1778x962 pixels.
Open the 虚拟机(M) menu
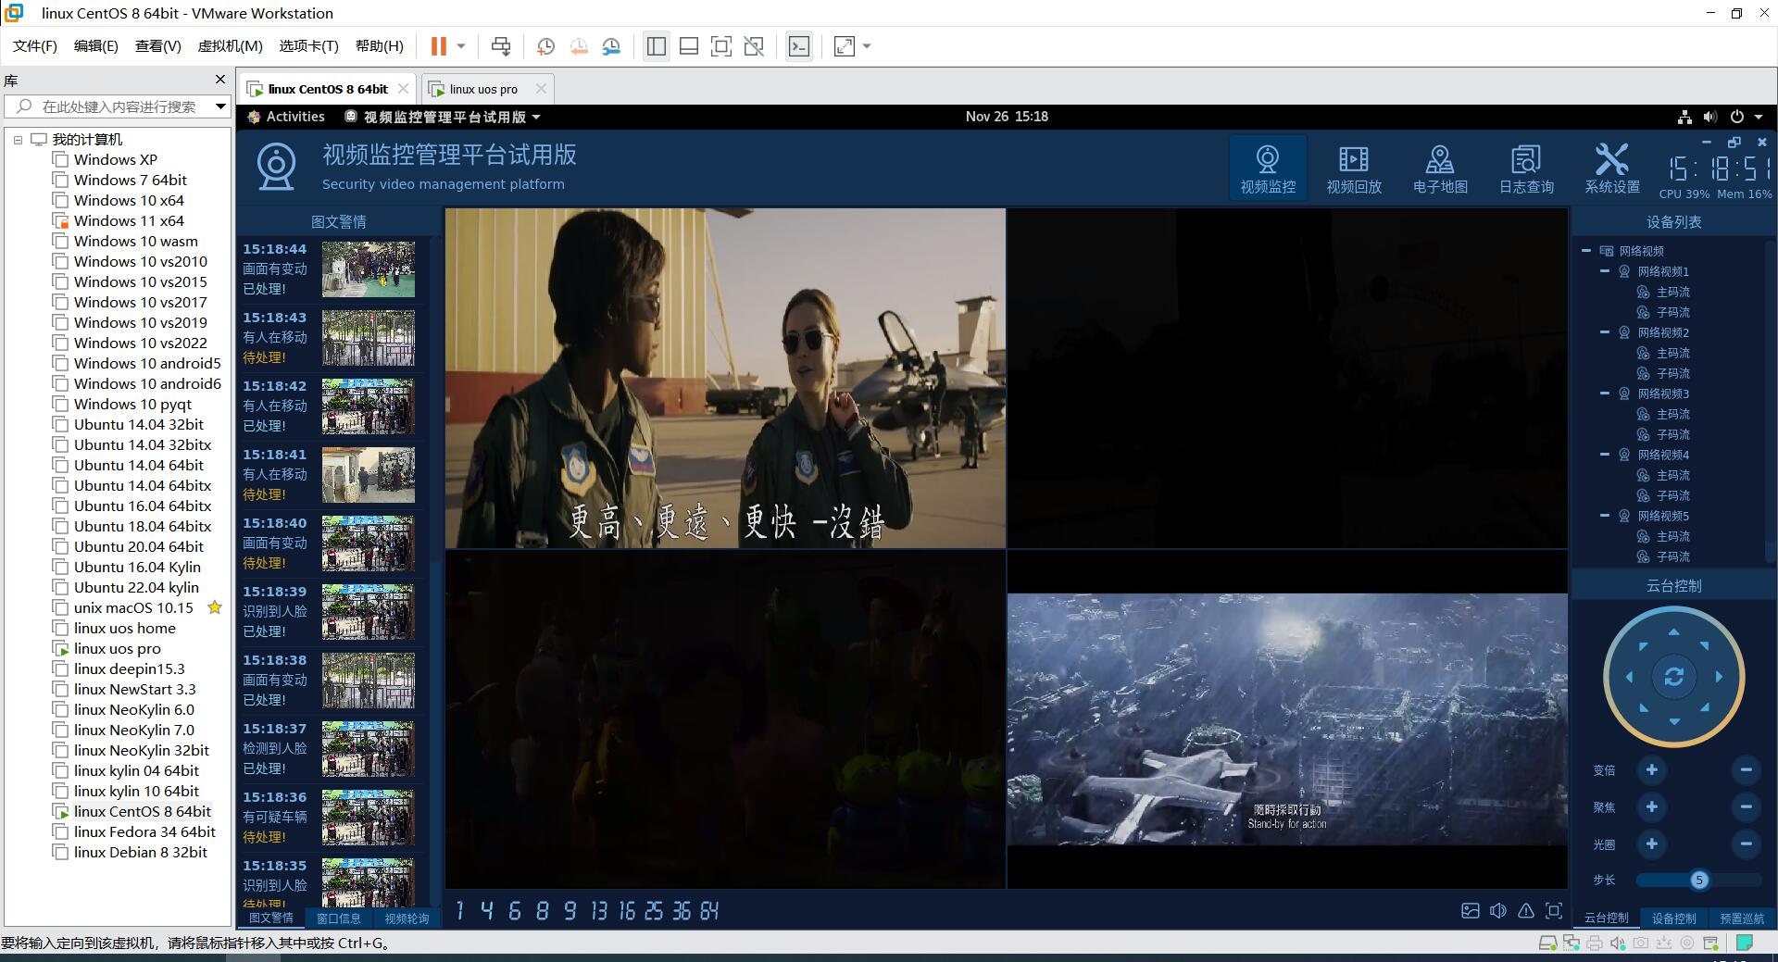230,46
